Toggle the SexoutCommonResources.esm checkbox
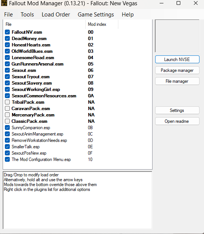 pos(8,96)
